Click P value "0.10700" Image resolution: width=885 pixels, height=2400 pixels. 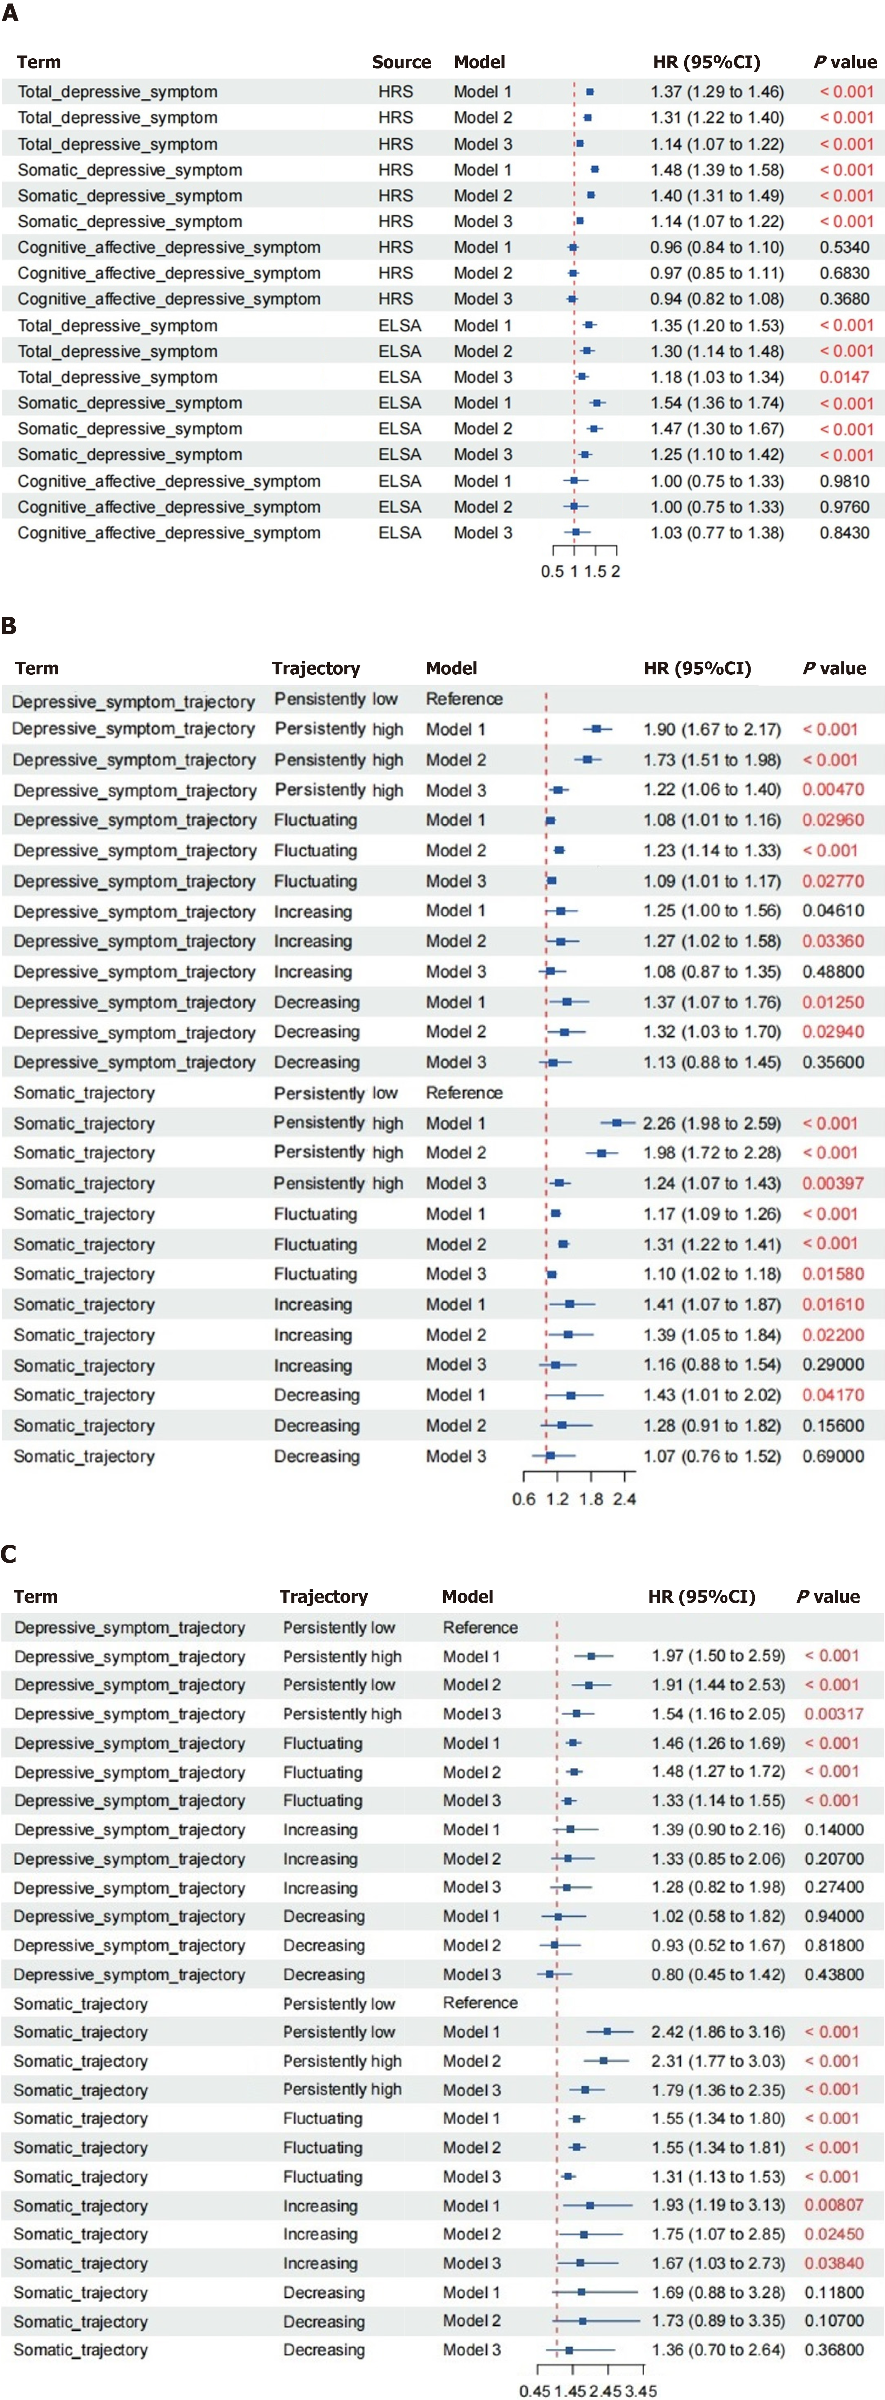[834, 2321]
